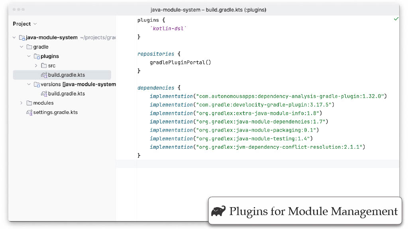This screenshot has height=229, width=408.
Task: Click the extra-java-module-info:1.8 line
Action: [236, 113]
